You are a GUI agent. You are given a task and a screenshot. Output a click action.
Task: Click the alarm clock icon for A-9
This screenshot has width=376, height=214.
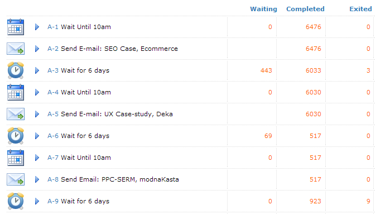click(16, 201)
